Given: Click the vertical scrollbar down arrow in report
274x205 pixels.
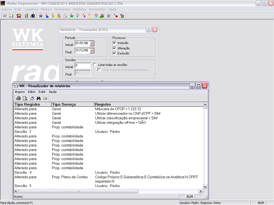Looking at the screenshot, I should pos(205,187).
